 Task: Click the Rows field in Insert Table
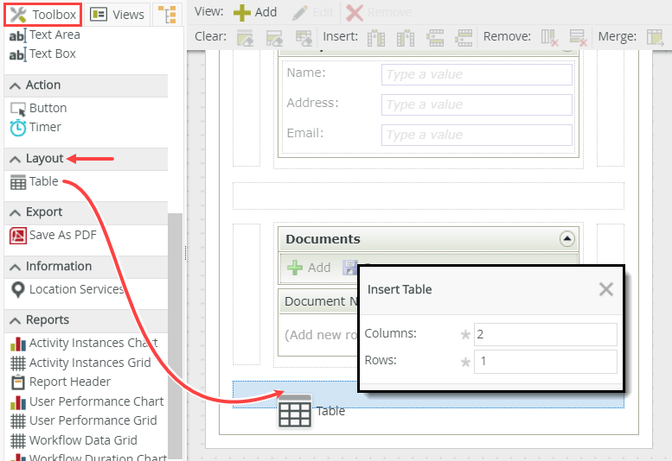(545, 362)
